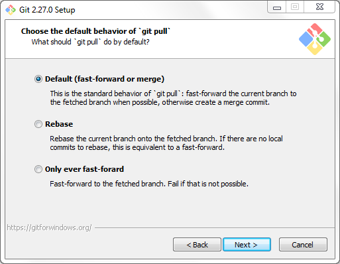The image size is (340, 264).
Task: Return with the Back button
Action: pyautogui.click(x=197, y=245)
